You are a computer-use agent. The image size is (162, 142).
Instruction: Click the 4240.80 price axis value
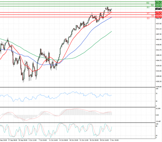159,87
